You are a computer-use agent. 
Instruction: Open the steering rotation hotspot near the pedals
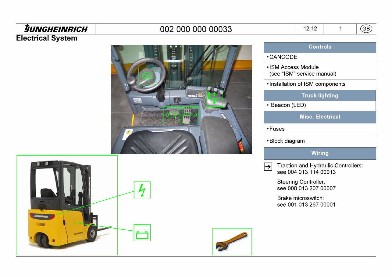coord(172,115)
